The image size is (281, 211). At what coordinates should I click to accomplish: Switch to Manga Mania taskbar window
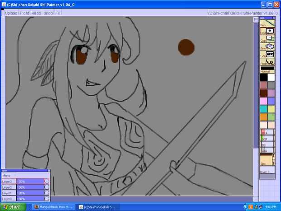click(53, 207)
